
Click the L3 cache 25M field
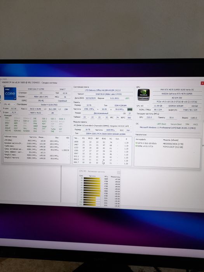point(66,109)
